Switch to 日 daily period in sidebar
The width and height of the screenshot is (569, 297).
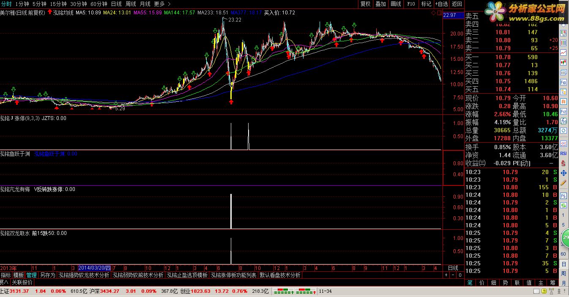click(564, 264)
